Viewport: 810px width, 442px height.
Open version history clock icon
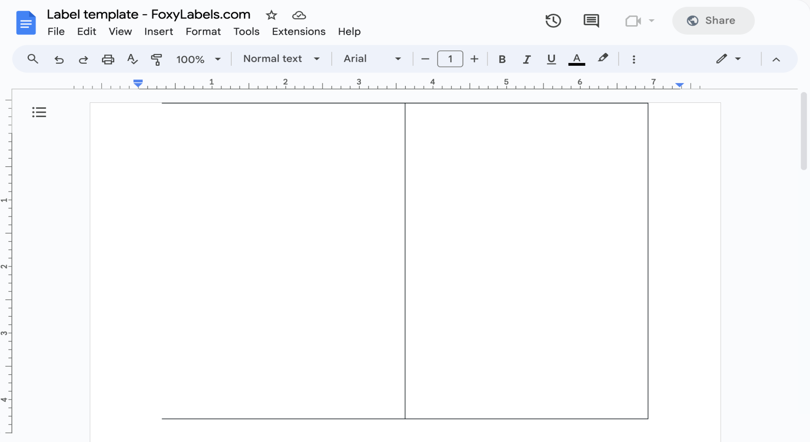coord(553,20)
